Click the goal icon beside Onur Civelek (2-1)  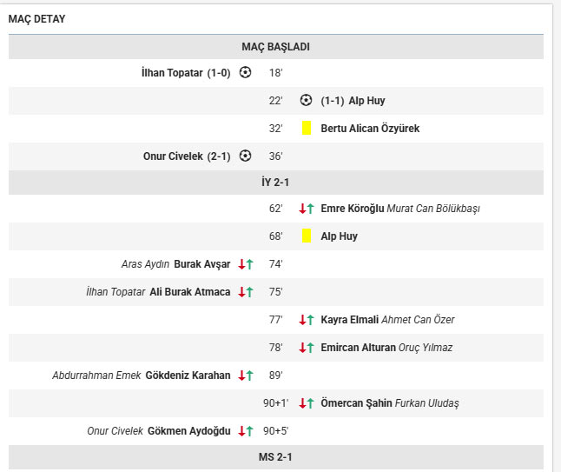point(246,156)
